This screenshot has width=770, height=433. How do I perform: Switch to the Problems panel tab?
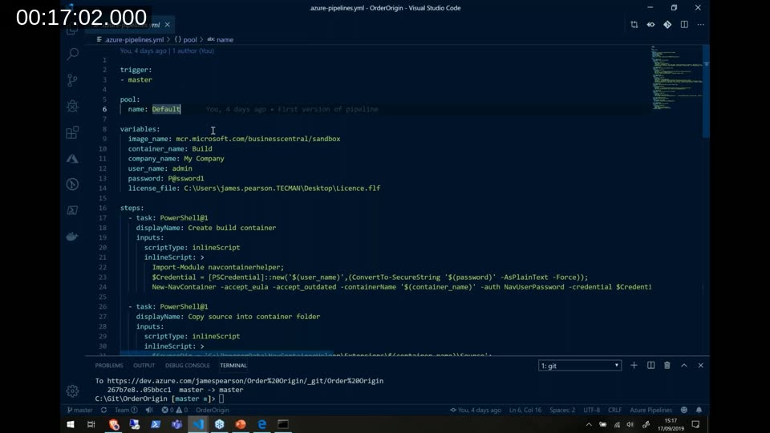click(109, 366)
